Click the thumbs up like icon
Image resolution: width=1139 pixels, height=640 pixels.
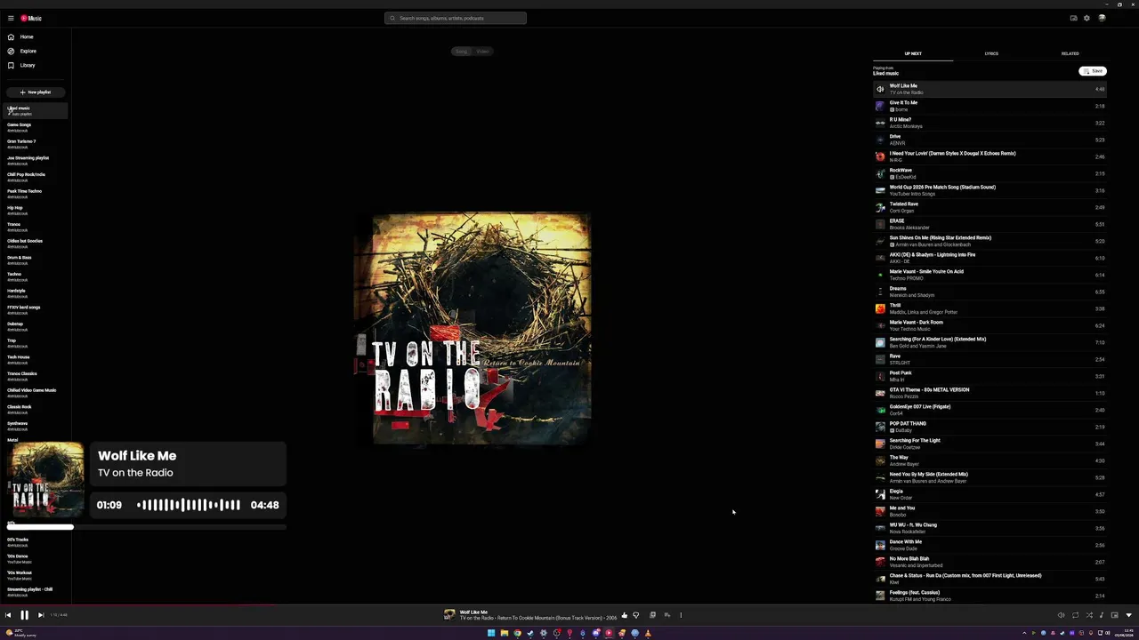(x=625, y=615)
